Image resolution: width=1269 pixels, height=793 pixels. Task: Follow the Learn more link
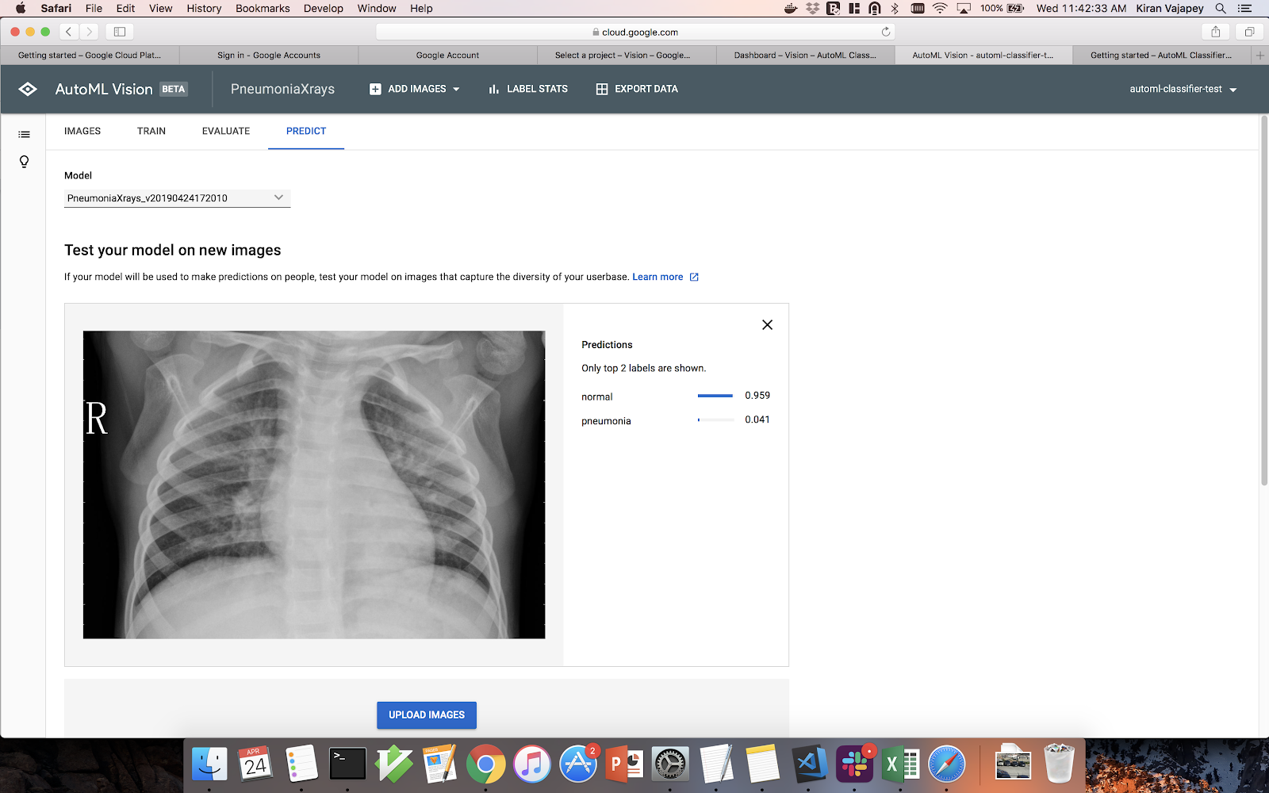(x=658, y=277)
